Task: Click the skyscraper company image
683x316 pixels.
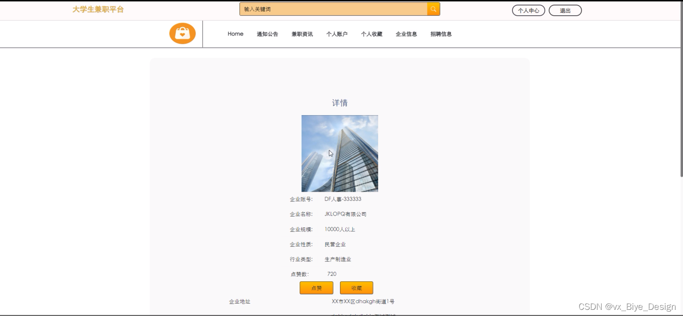Action: (x=340, y=153)
